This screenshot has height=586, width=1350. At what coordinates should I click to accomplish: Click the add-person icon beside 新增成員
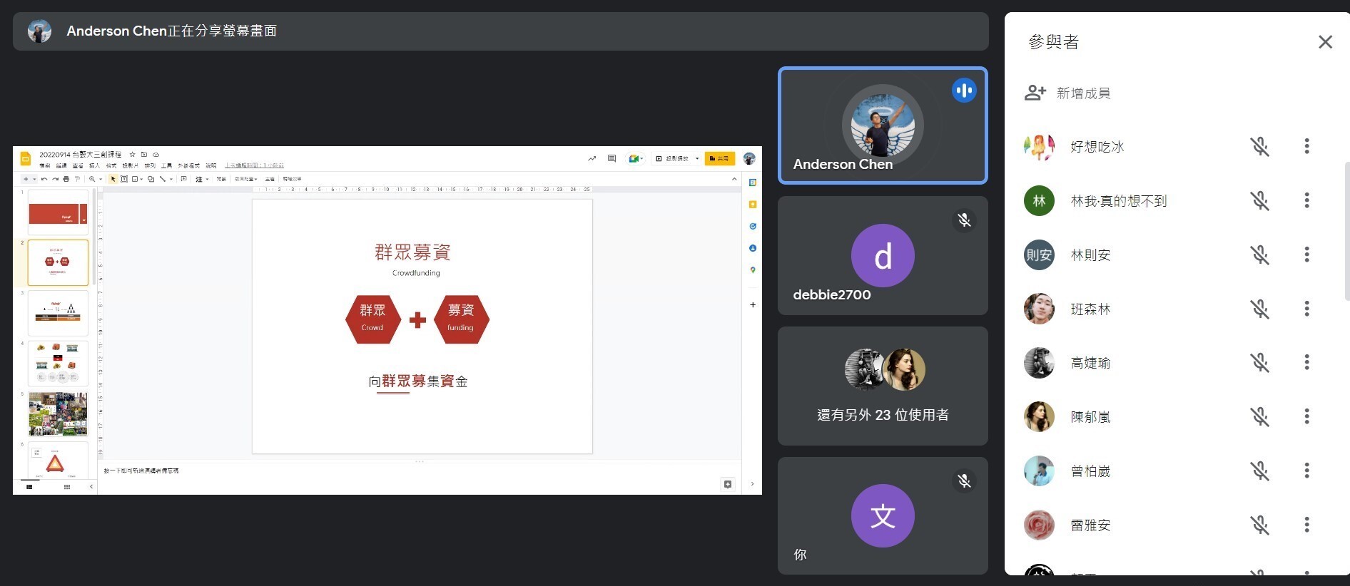[1035, 93]
